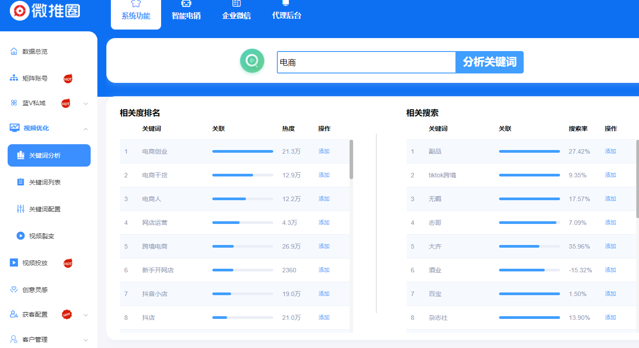Click the 电商人 keyword cell
The height and width of the screenshot is (348, 639).
[152, 199]
